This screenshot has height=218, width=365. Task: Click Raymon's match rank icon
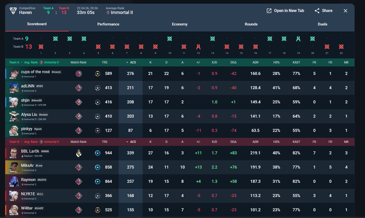point(78,182)
